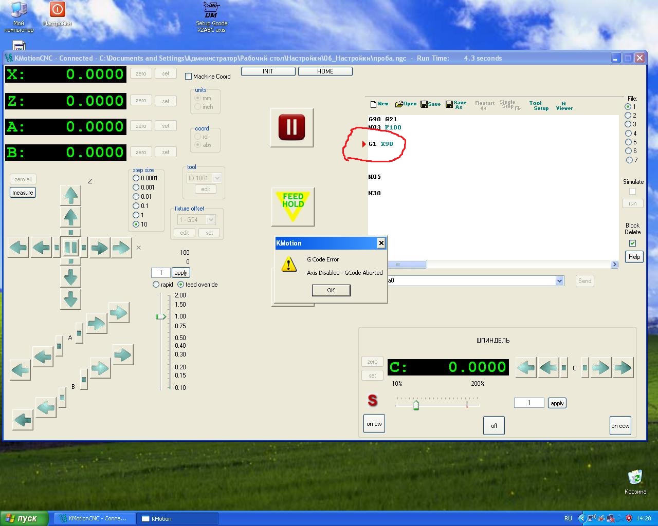
Task: Choose the rapid override radio button
Action: 156,285
